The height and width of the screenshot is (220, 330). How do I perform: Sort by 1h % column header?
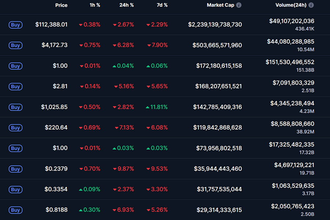pos(95,5)
